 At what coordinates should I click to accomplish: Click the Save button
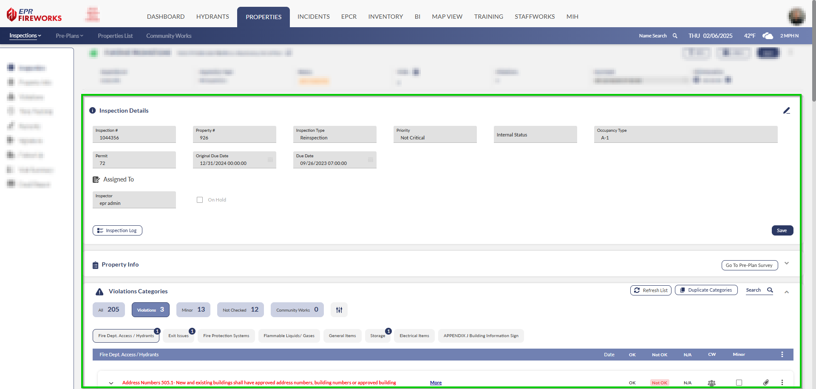point(782,230)
